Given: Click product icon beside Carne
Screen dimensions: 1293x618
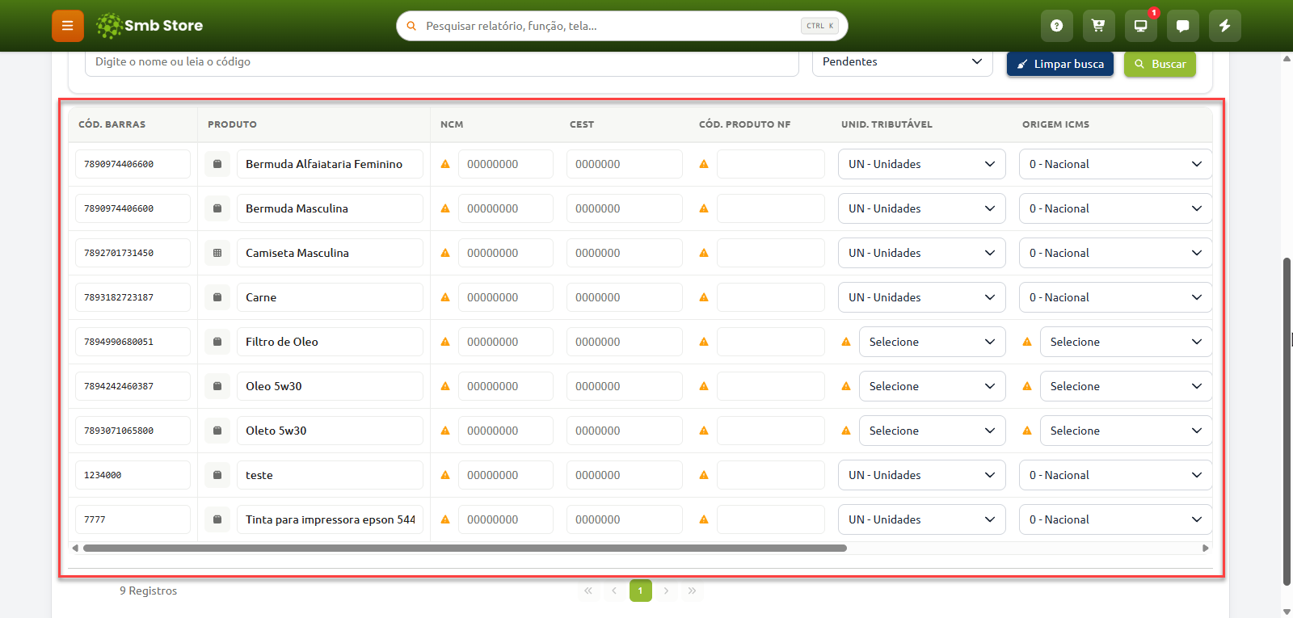Looking at the screenshot, I should tap(217, 297).
